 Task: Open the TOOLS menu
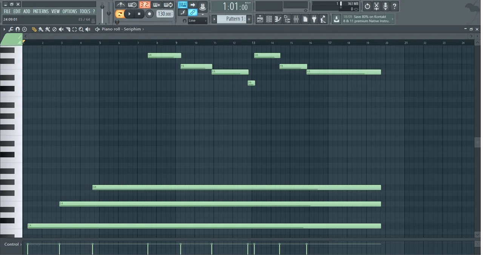click(85, 11)
